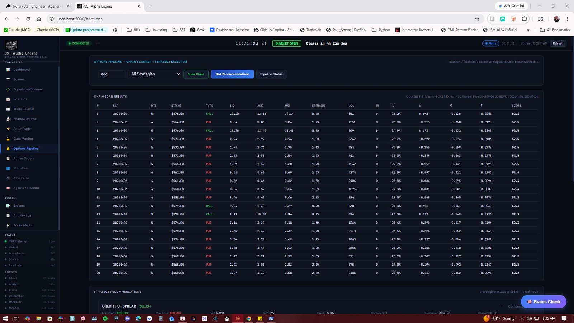Show hidden system tray icons

pos(522,318)
